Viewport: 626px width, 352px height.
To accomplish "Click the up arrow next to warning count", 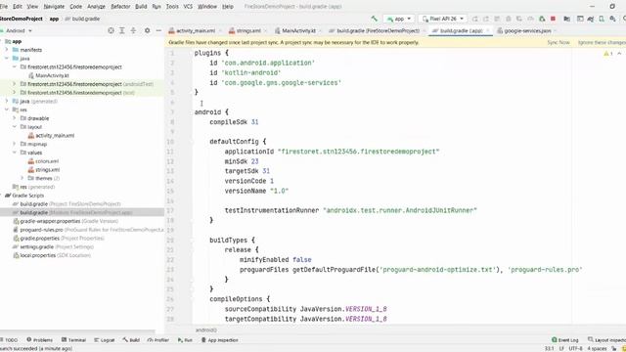I will coord(619,53).
